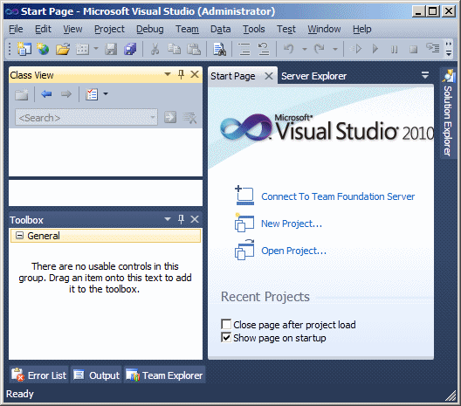This screenshot has width=461, height=406.
Task: Click the Class View Forward gray arrow
Action: pyautogui.click(x=65, y=94)
